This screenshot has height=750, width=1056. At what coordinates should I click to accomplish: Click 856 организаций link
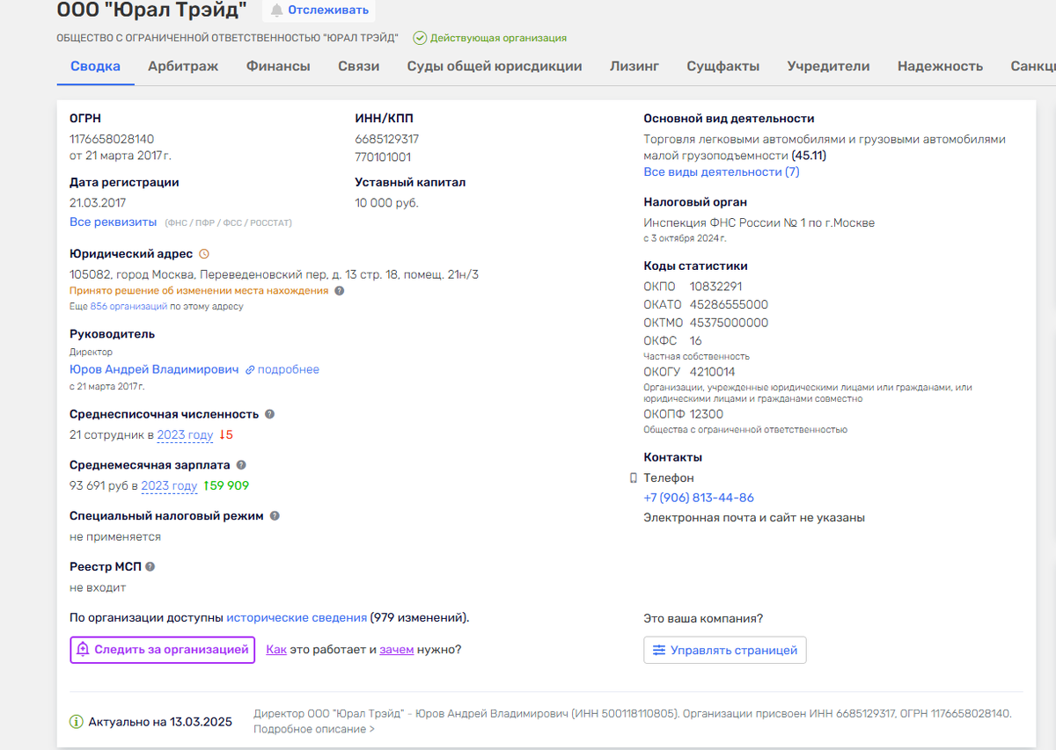128,307
